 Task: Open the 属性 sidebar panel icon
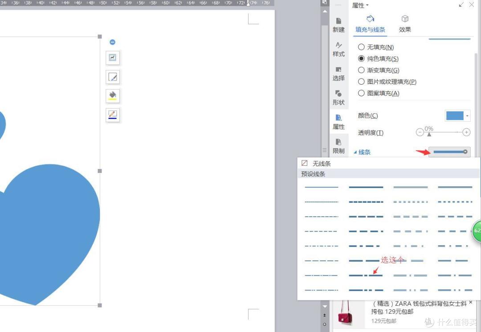point(338,122)
